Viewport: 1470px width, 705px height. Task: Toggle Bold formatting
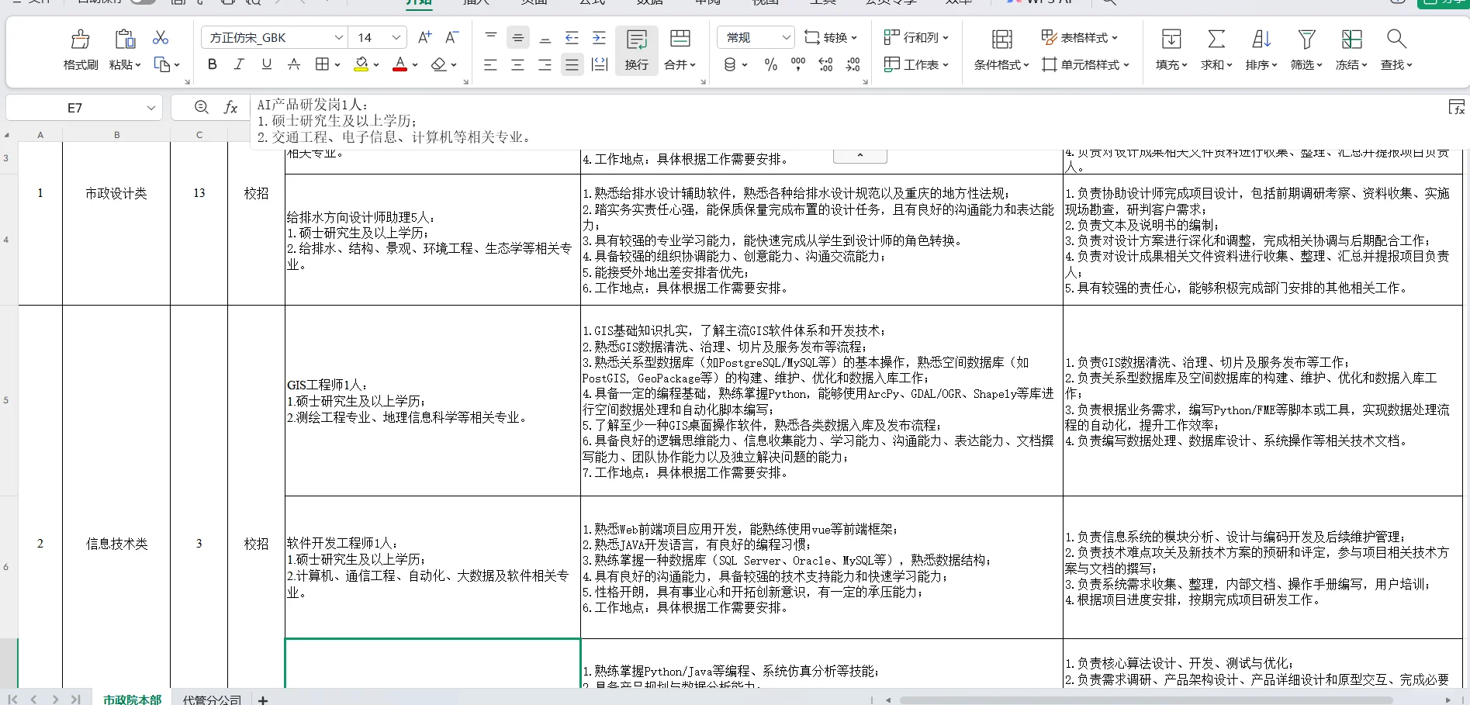212,64
